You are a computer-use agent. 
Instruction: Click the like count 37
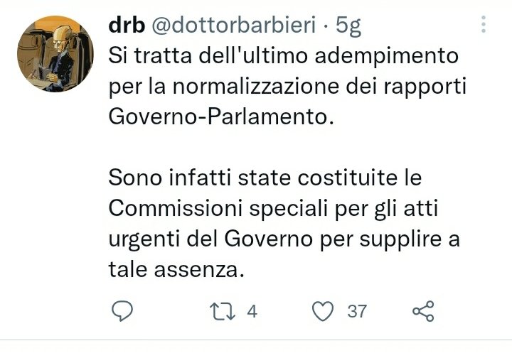click(x=357, y=311)
